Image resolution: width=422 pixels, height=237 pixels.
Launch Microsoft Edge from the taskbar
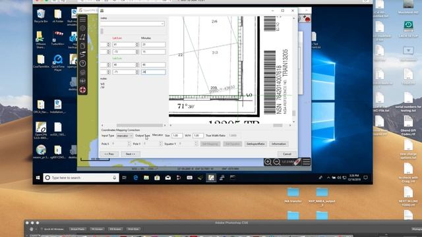(136, 178)
